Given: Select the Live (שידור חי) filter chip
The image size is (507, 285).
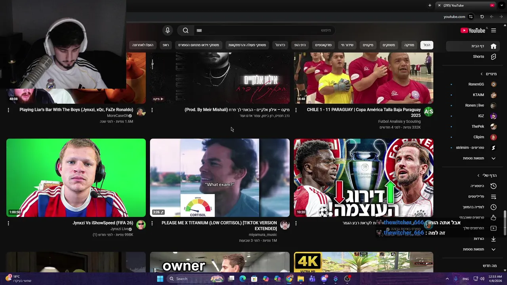Looking at the screenshot, I should click(x=347, y=45).
